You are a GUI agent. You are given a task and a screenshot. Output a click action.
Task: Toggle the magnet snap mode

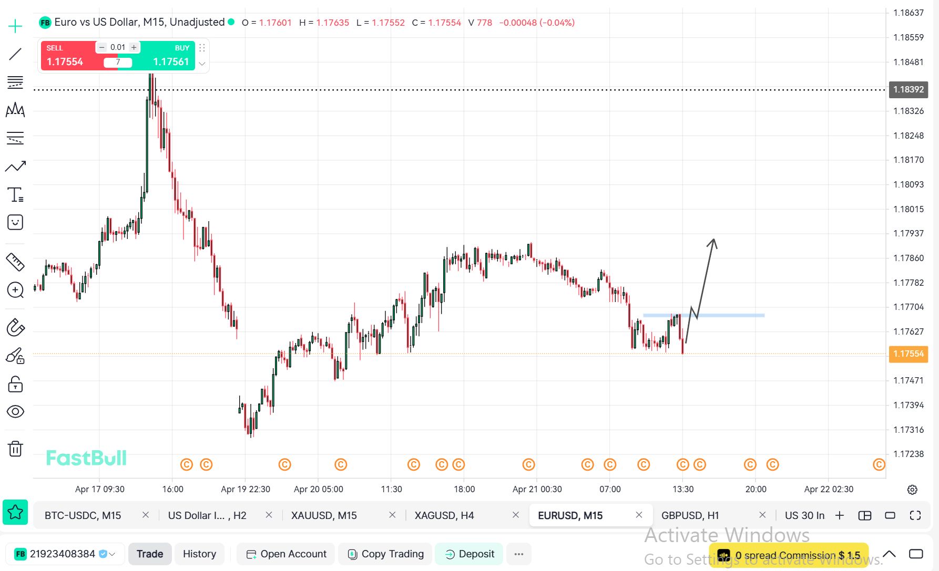[15, 327]
